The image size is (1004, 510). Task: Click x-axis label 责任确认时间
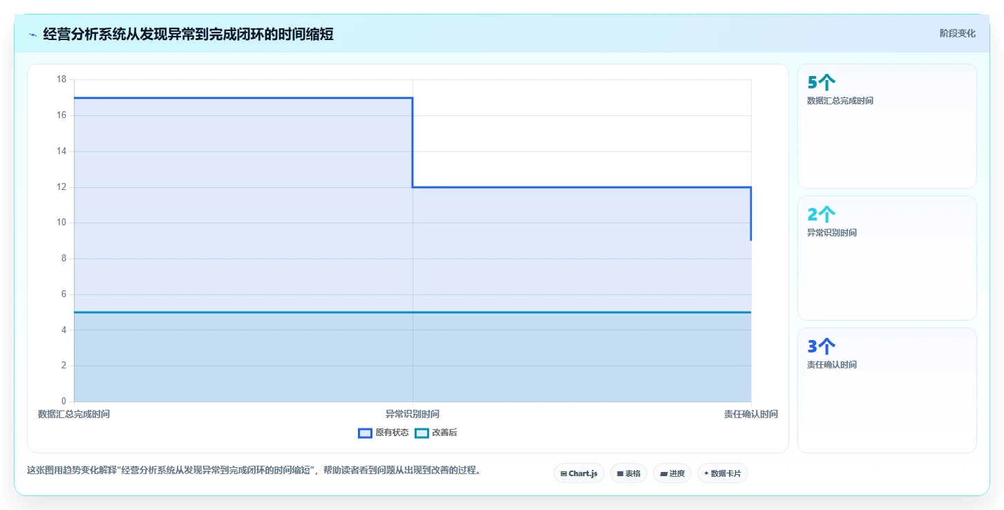pyautogui.click(x=751, y=415)
